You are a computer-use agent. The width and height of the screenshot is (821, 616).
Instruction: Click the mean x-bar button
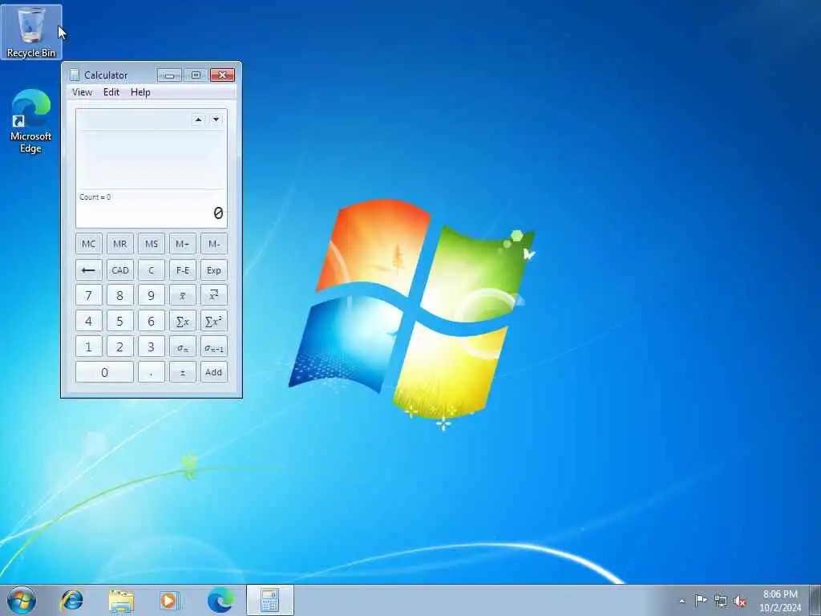182,295
